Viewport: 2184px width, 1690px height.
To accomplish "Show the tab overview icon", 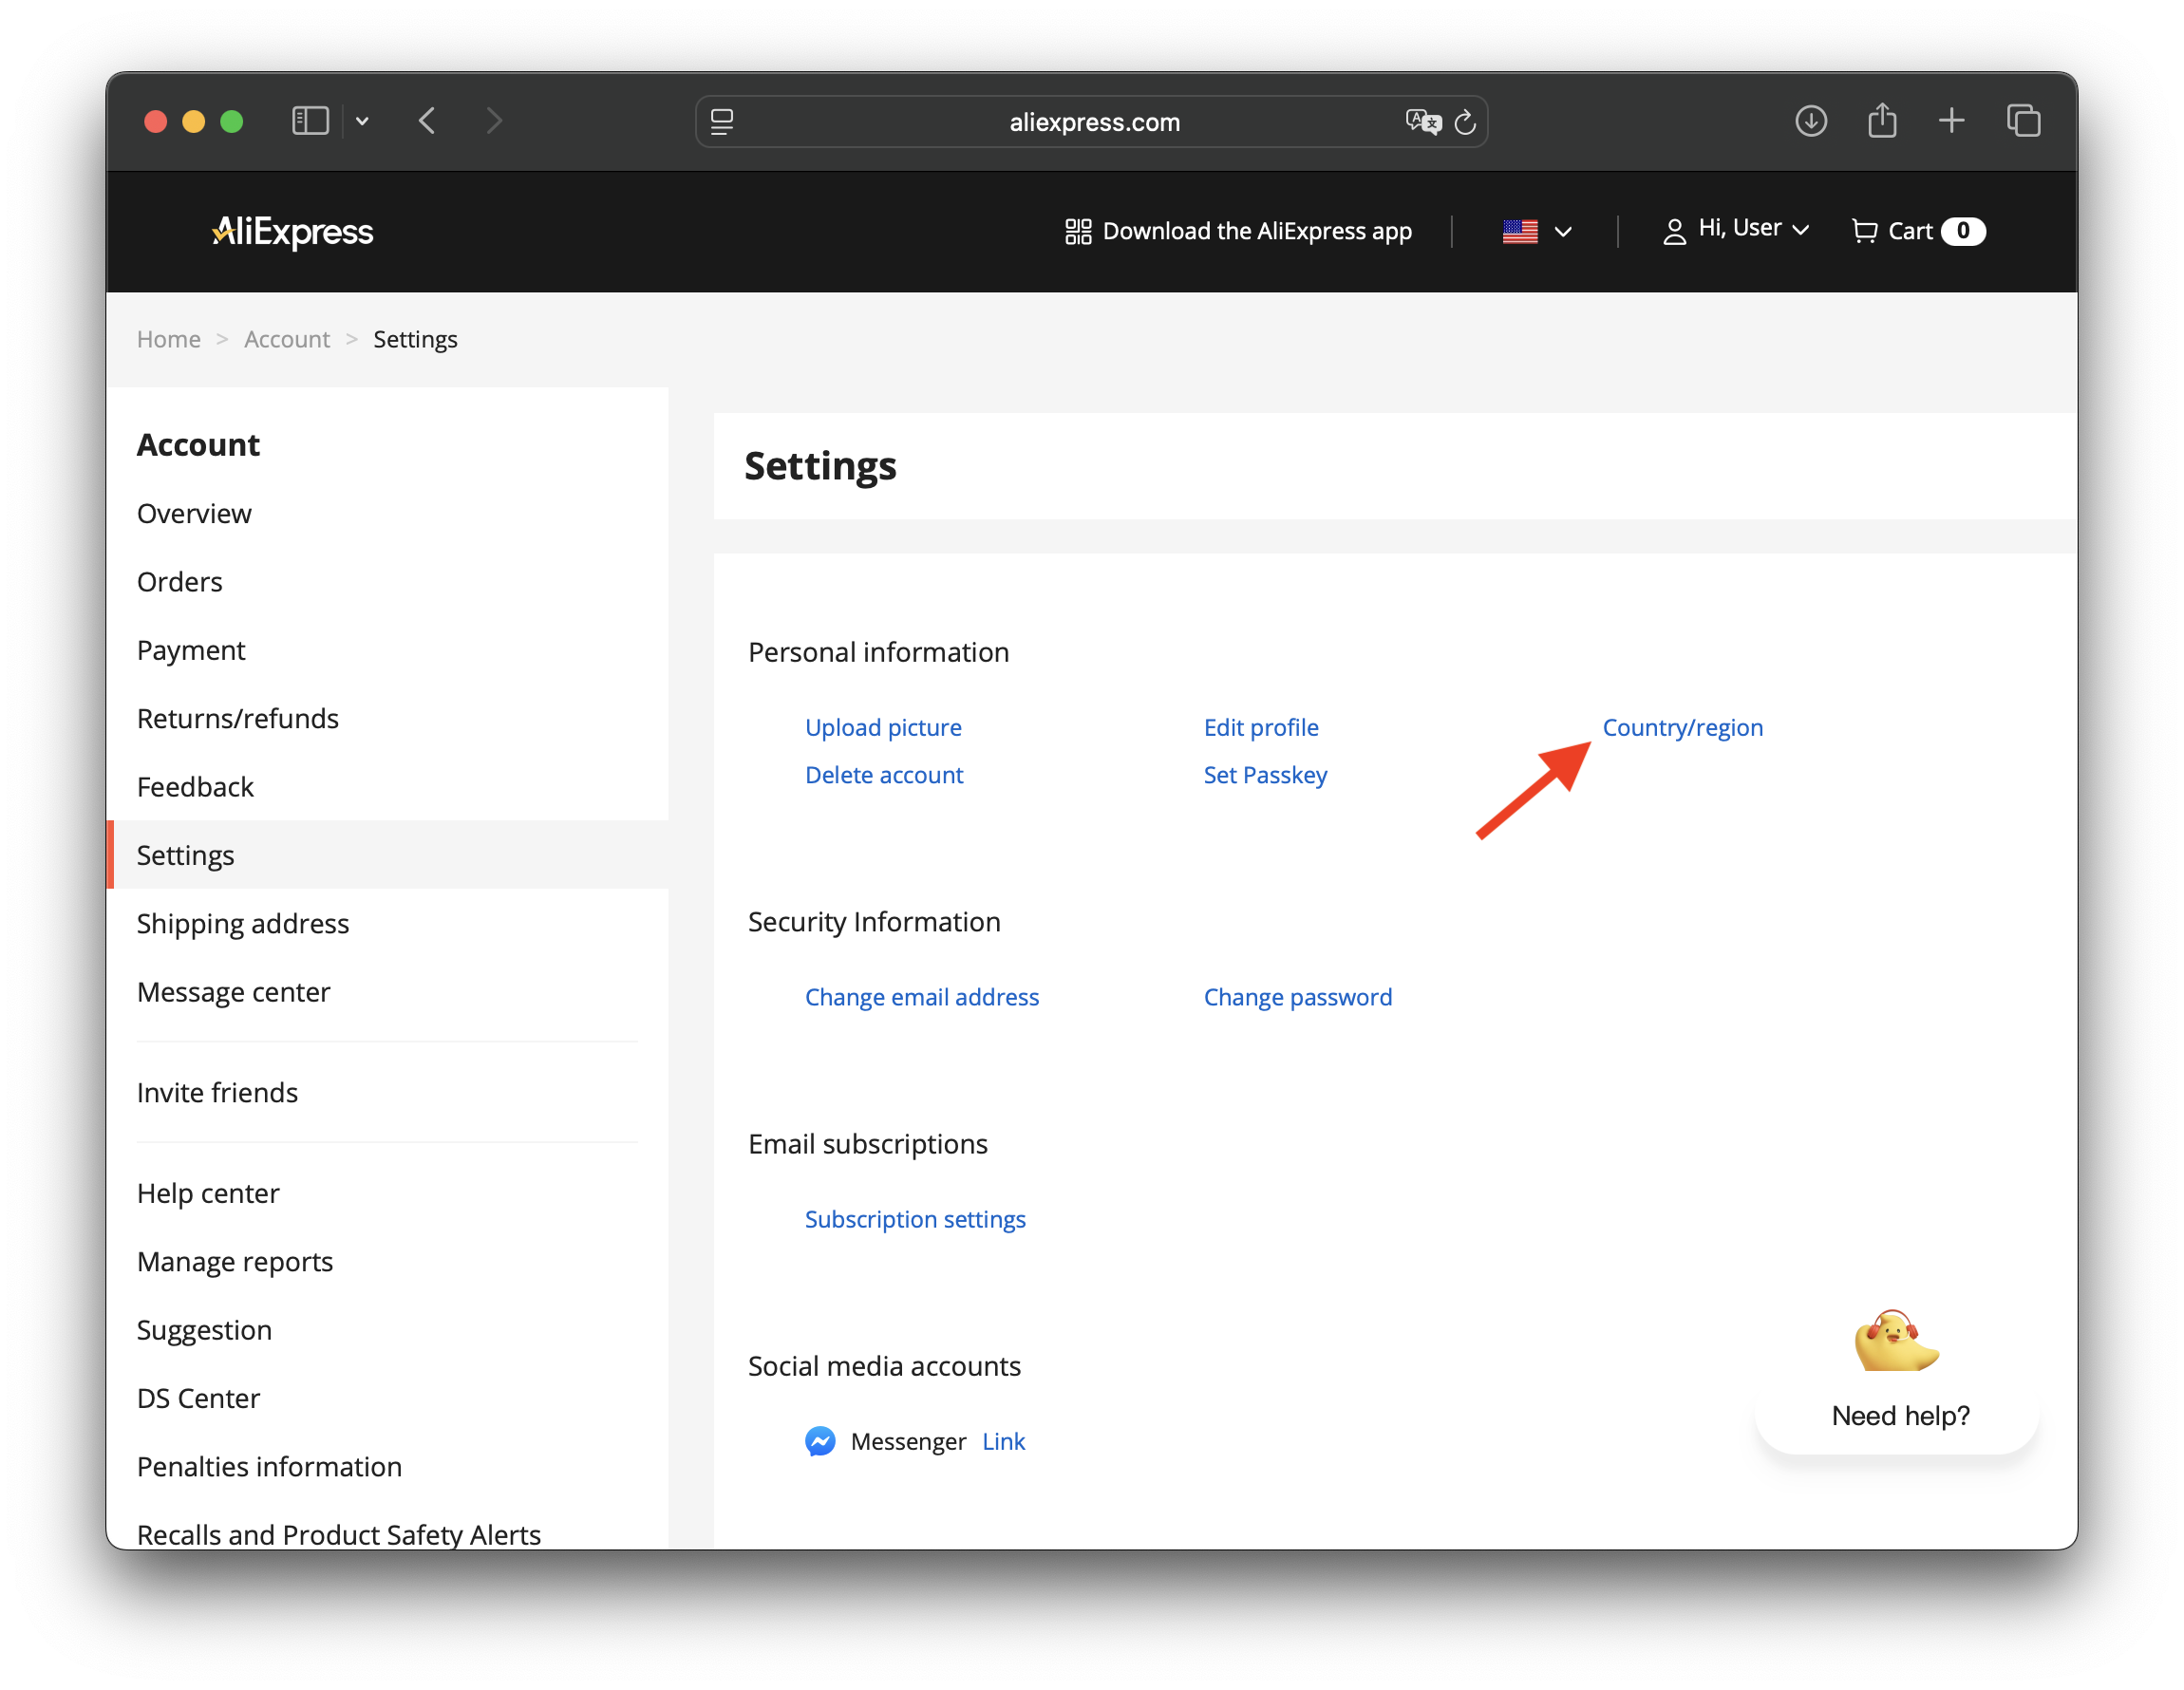I will 2023,121.
